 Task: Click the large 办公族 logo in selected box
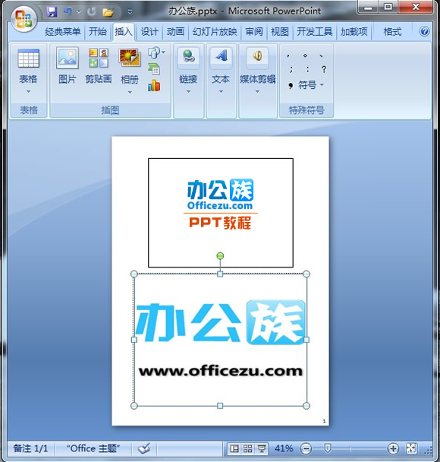pyautogui.click(x=221, y=322)
